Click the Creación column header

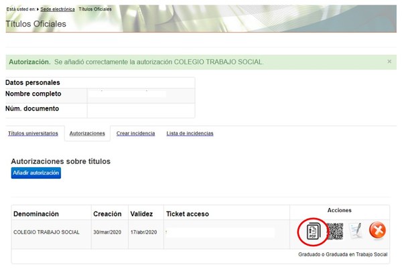[107, 214]
